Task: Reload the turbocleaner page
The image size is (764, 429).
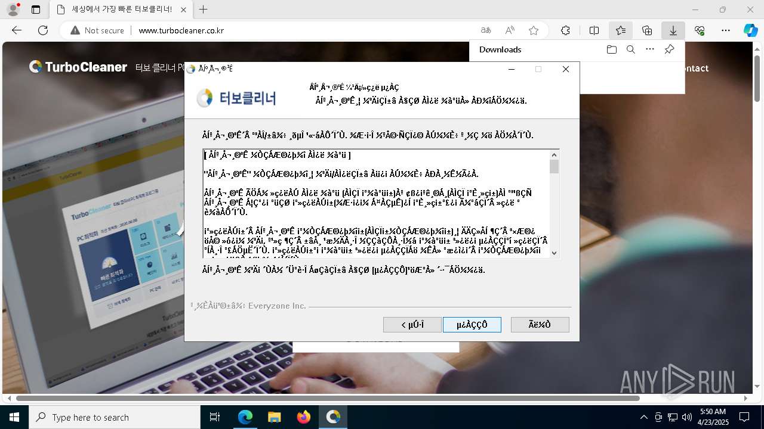Action: coord(43,30)
